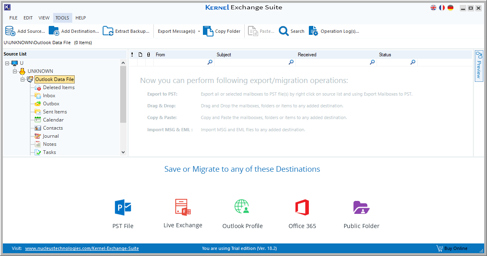The width and height of the screenshot is (487, 256).
Task: Select the Office 365 destination icon
Action: click(x=302, y=207)
